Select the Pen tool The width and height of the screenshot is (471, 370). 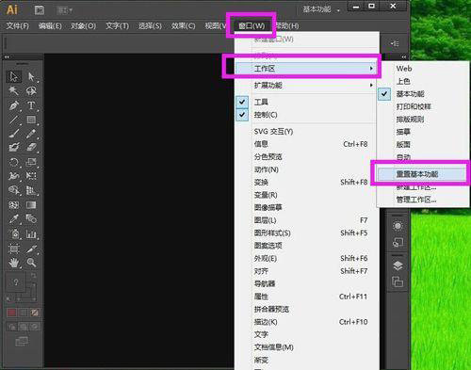pos(13,105)
